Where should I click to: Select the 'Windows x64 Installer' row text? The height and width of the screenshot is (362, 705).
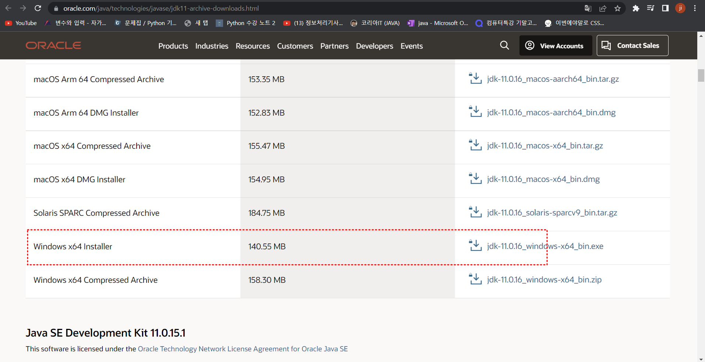(73, 246)
